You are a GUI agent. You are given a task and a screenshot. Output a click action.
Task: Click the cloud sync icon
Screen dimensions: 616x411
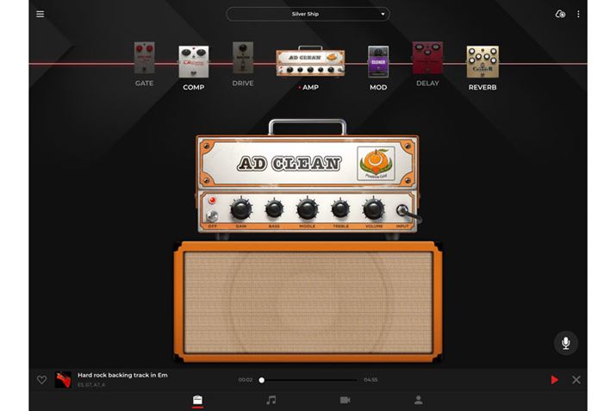click(x=561, y=14)
